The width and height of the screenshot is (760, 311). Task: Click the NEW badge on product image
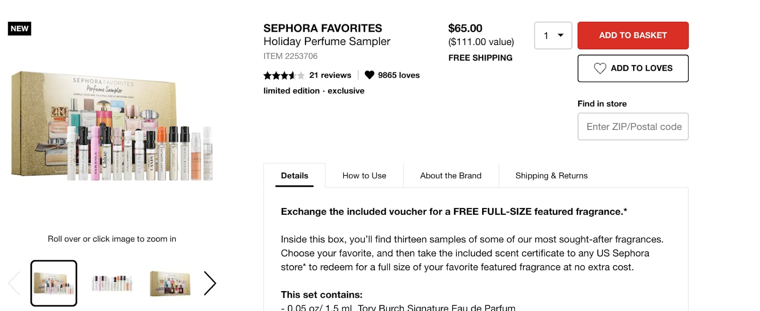coord(19,28)
